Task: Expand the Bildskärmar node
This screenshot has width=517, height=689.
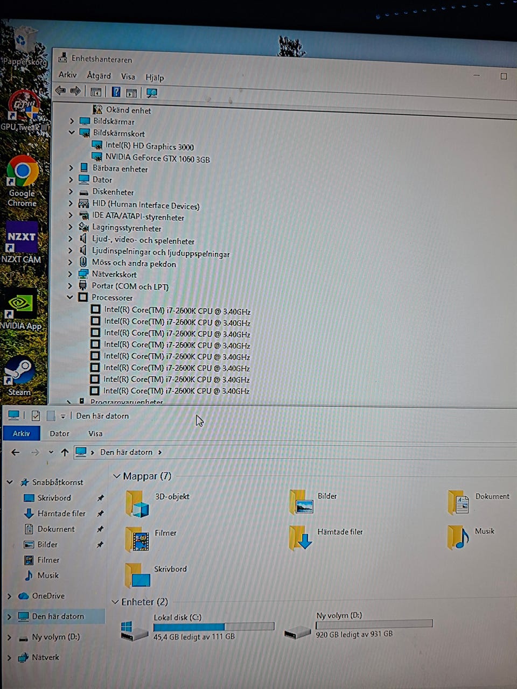Action: tap(72, 121)
